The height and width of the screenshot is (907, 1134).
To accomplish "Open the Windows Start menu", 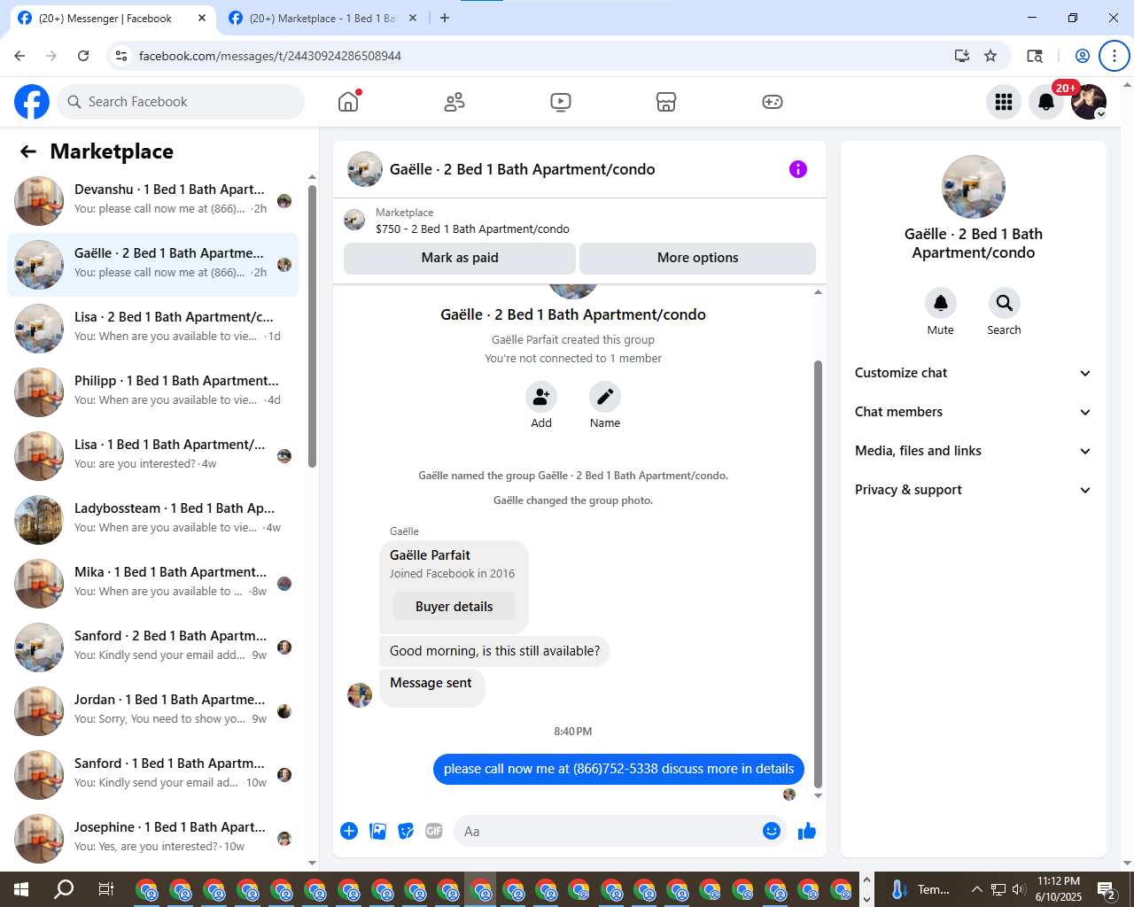I will [21, 889].
